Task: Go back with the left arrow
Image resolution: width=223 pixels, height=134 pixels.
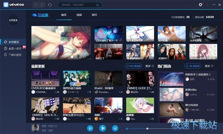Action: coord(36,5)
